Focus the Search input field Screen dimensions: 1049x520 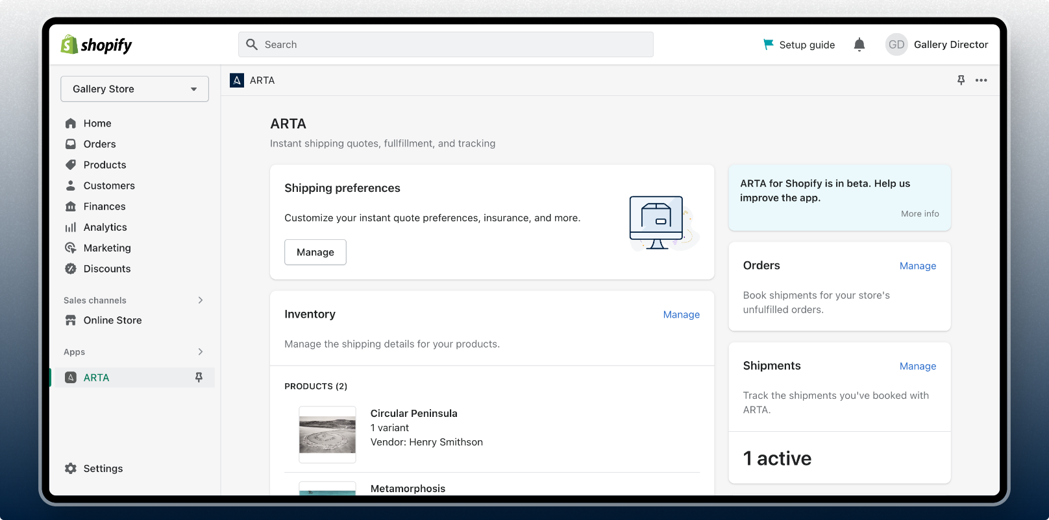click(x=445, y=44)
